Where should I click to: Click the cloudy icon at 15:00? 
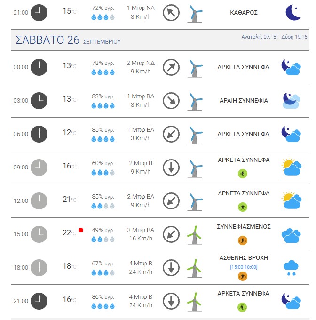coord(291,235)
